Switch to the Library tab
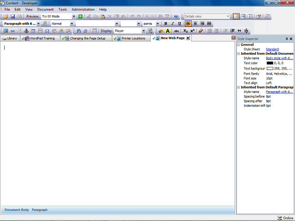Viewport: 295px width, 221px height. 10,38
